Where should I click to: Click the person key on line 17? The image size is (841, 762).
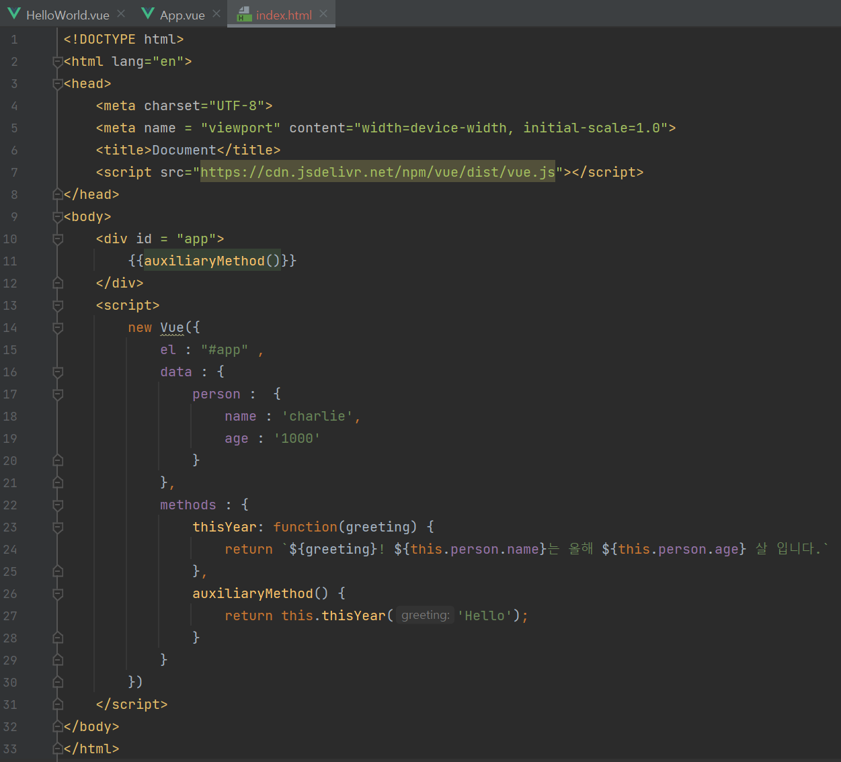click(216, 394)
